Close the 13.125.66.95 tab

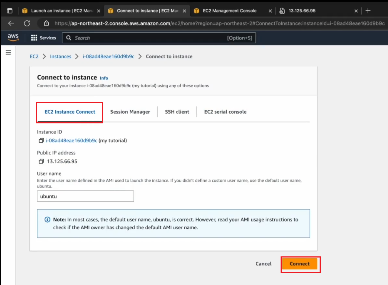tap(356, 11)
